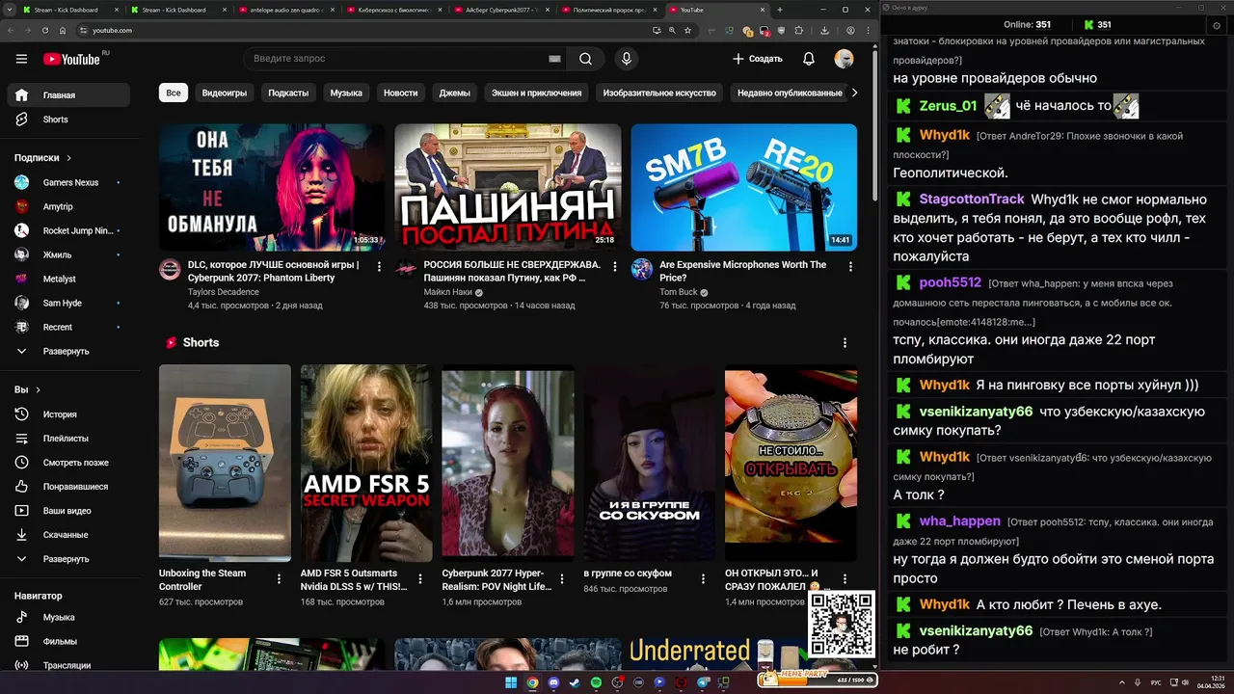This screenshot has height=694, width=1234.
Task: Play the в группе со скуфом short
Action: point(650,463)
